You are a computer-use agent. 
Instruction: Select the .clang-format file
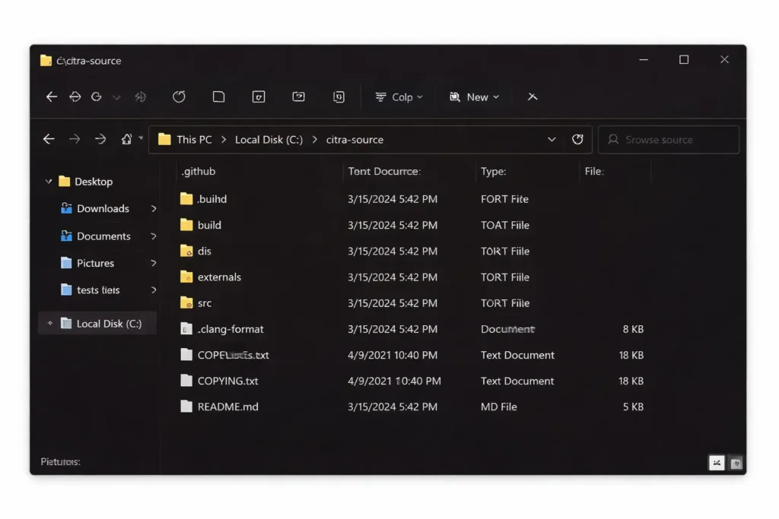(230, 329)
